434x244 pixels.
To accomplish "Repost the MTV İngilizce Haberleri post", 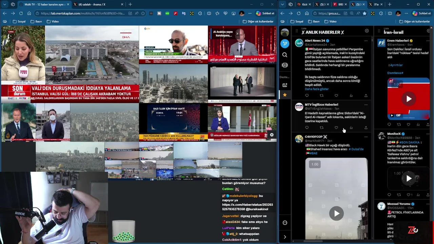I will point(321,128).
